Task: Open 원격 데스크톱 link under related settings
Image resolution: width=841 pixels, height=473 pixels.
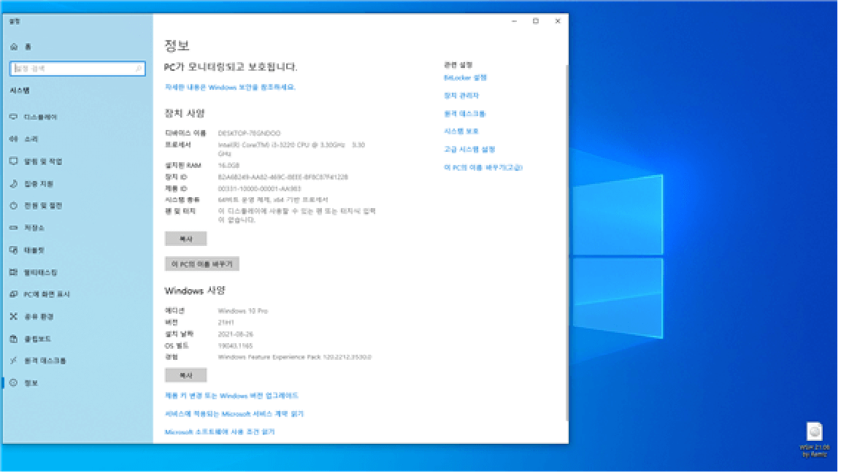Action: click(x=466, y=114)
